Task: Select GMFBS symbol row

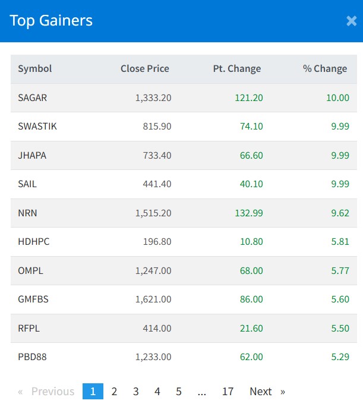Action: pyautogui.click(x=33, y=299)
